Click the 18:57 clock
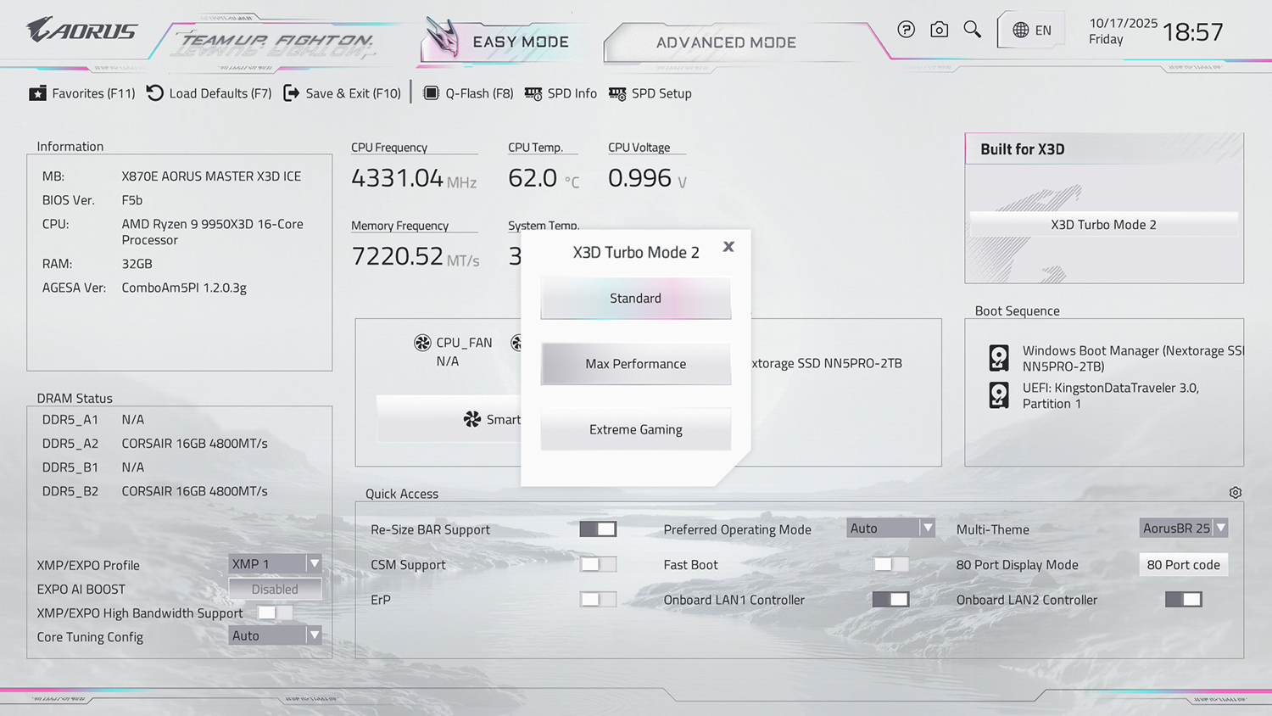The image size is (1272, 716). tap(1193, 32)
